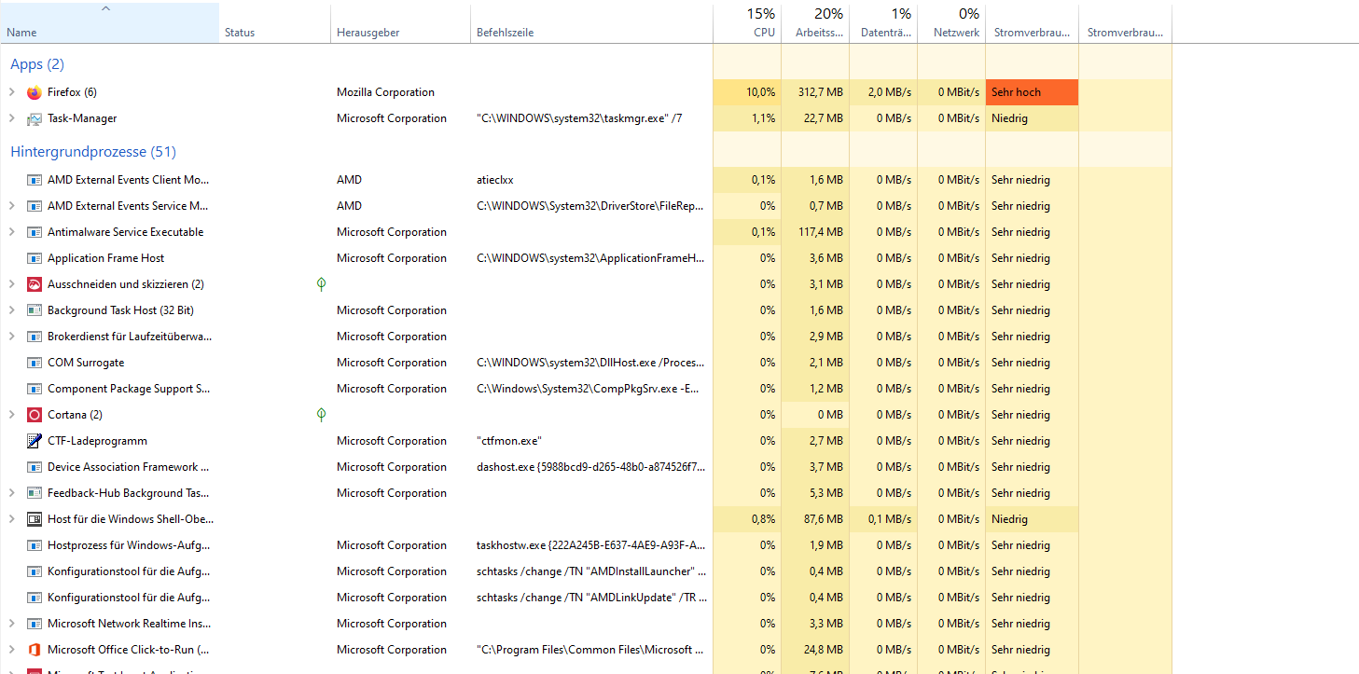Click the taskmgr.exe /7 command line cell

coord(579,118)
